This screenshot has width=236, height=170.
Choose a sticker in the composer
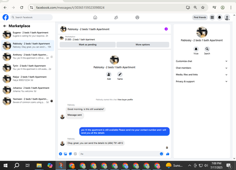(x=70, y=154)
